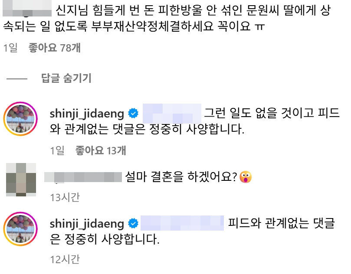Click blurred mention in the 12시간 reply
Screen dimensions: 351x274
tap(182, 224)
